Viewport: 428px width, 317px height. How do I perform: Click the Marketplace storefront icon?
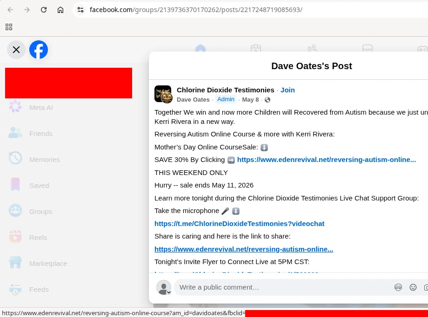click(15, 263)
